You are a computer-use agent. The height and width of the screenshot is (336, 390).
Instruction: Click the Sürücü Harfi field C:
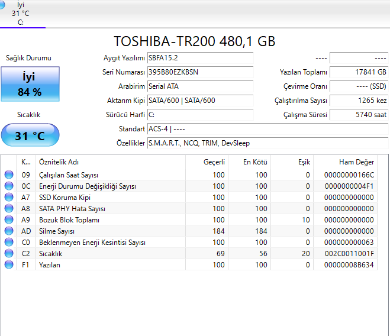[x=200, y=115]
